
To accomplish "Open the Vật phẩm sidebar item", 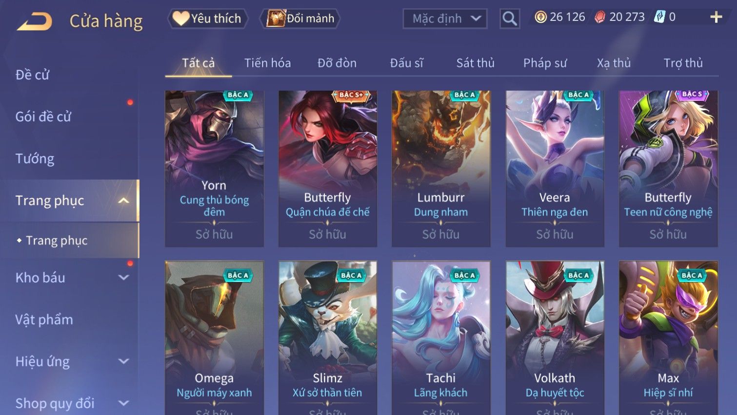I will [44, 320].
